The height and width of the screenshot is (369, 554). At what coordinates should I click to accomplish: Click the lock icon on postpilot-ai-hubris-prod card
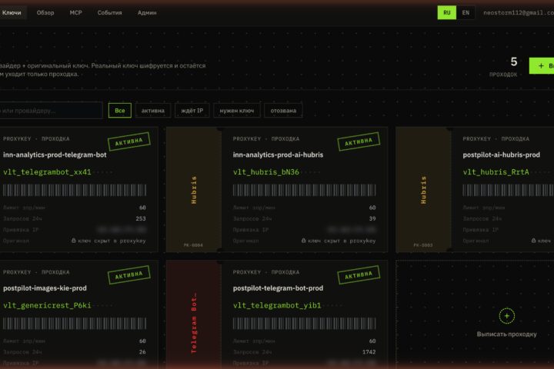coord(533,241)
